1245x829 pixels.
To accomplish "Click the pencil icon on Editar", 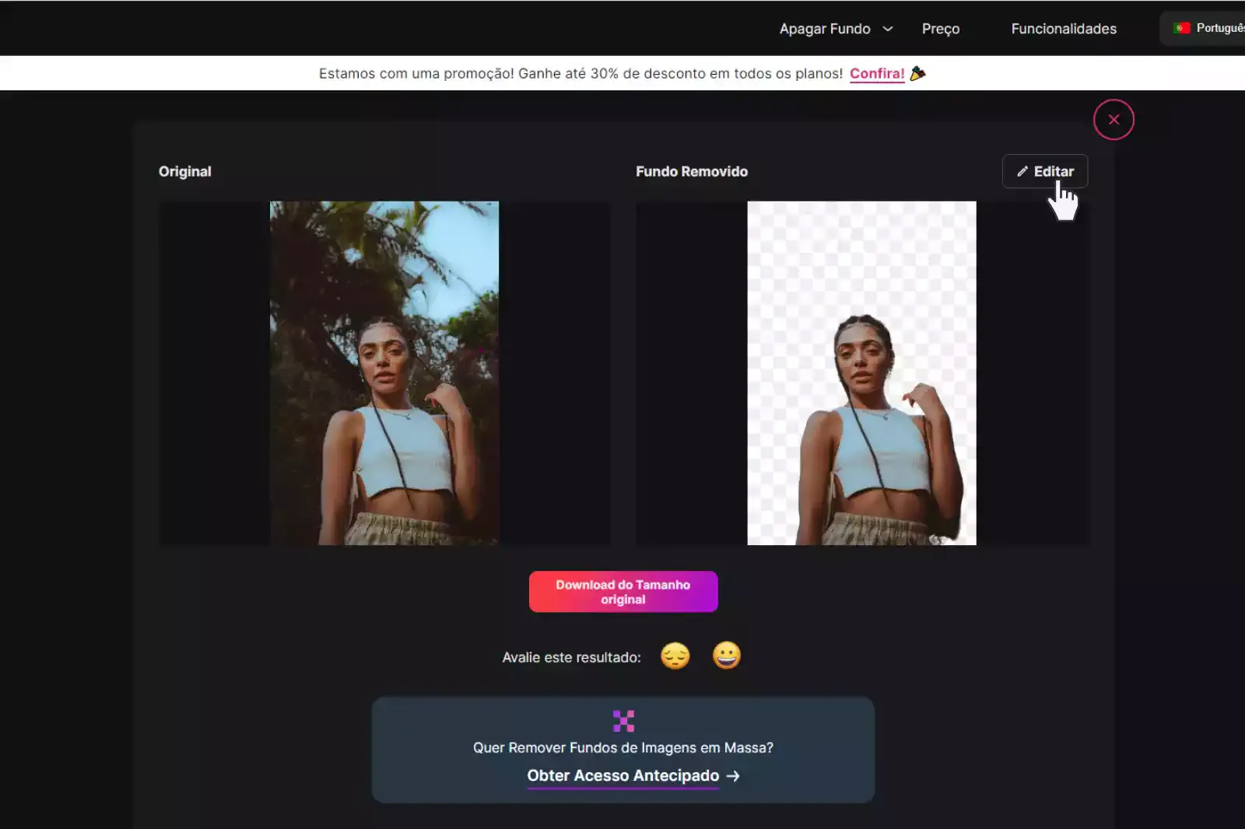I will pyautogui.click(x=1022, y=171).
